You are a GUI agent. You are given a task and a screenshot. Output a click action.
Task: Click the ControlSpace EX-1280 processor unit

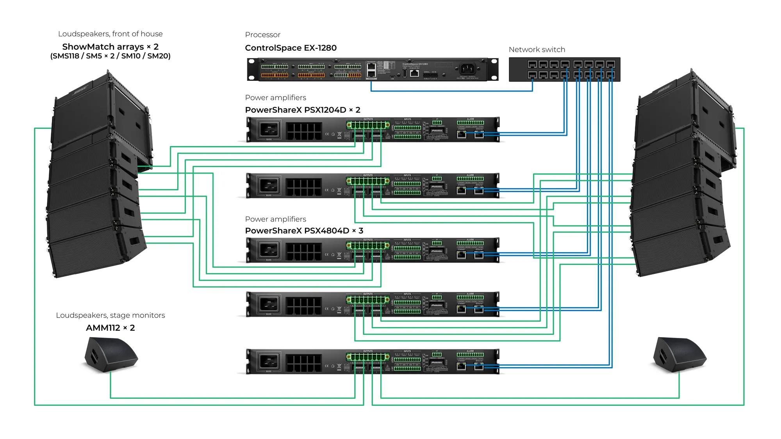tap(373, 69)
